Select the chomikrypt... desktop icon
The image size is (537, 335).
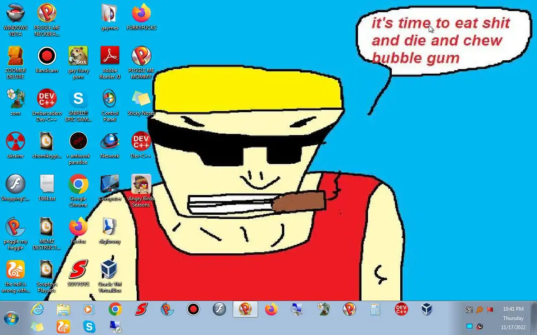[x=47, y=145]
